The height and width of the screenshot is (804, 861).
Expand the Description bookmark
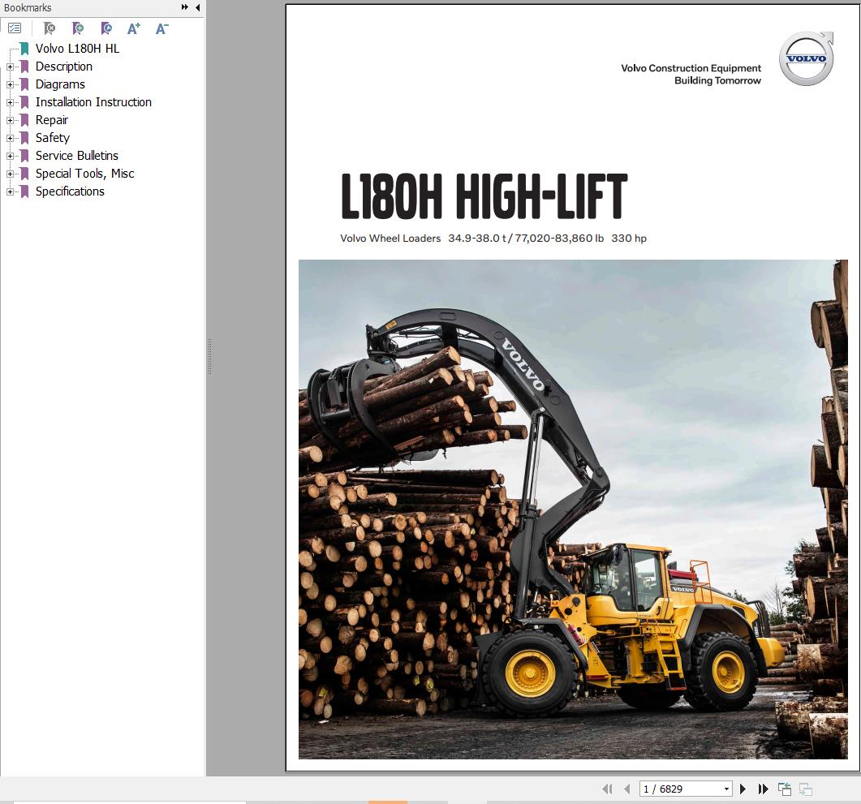pos(10,67)
